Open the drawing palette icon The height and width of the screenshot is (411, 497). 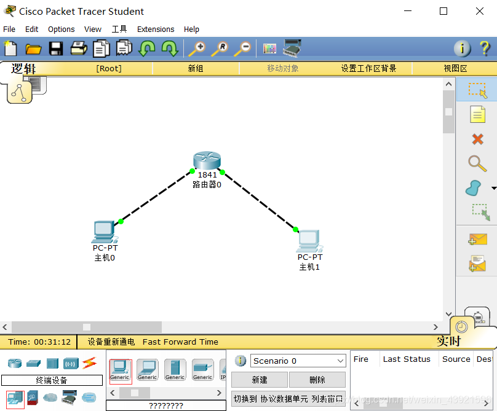point(270,49)
